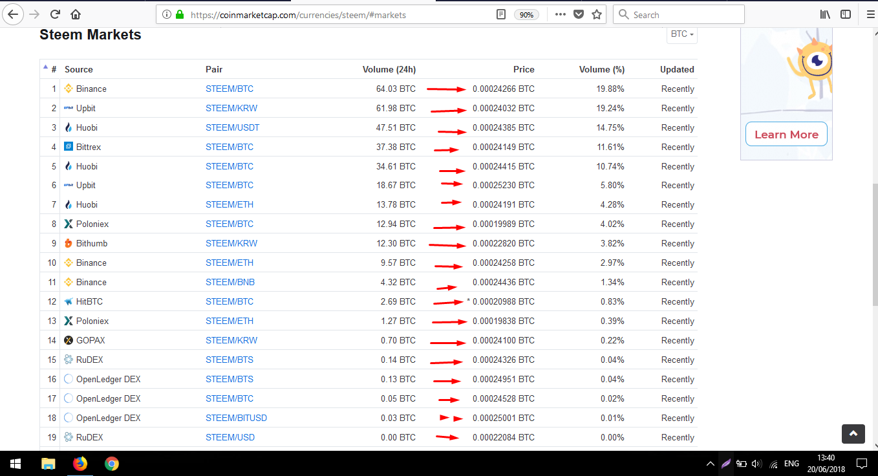Screen dimensions: 878x476
Task: Sort by Volume (%) column header
Action: tap(601, 69)
